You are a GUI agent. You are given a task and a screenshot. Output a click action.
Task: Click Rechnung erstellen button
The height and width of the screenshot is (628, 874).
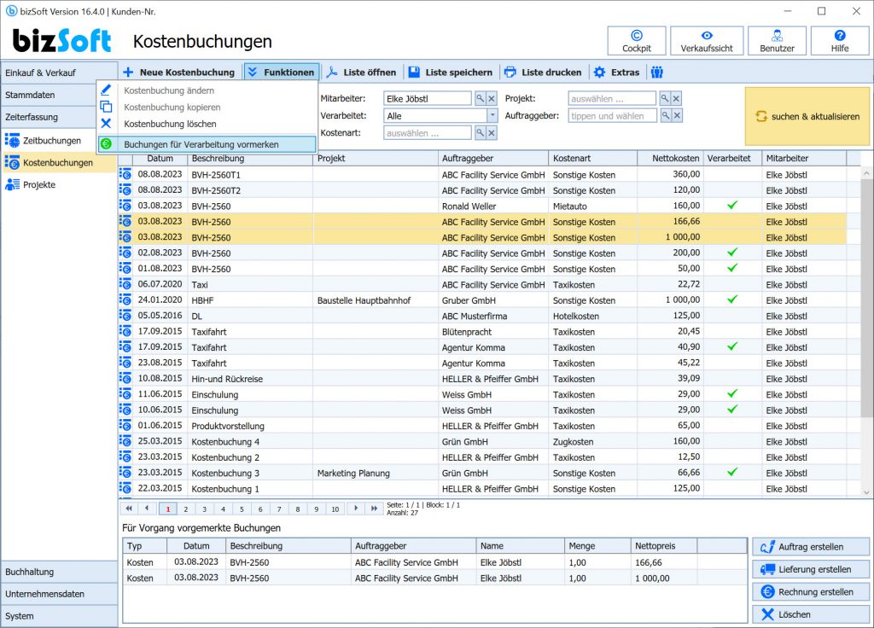click(811, 592)
